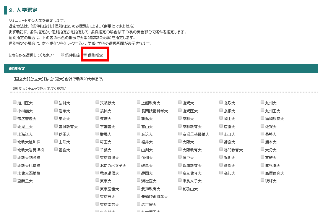This screenshot has width=318, height=212.
Task: Check the 鳥取大 checkbox
Action: coord(221,102)
